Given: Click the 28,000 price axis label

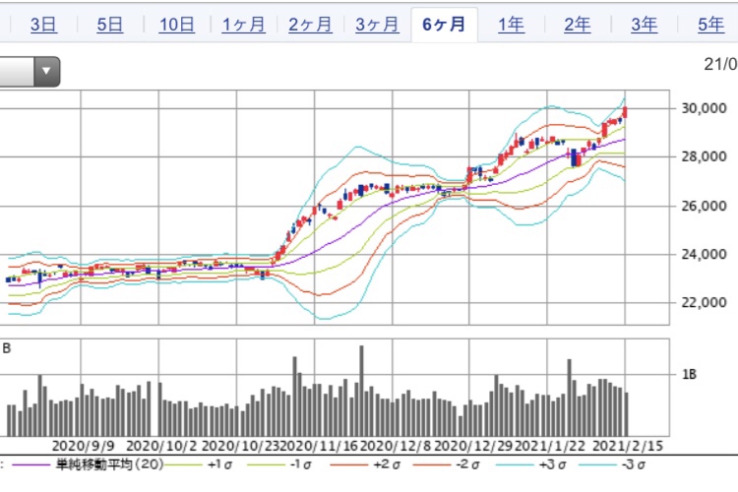Looking at the screenshot, I should (x=704, y=156).
